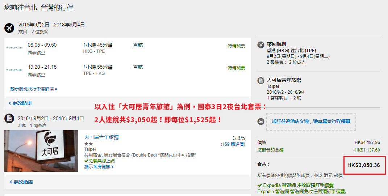388x196 pixels.
Task: Click the hotel building icon beside the stay dates
Action: click(9, 119)
